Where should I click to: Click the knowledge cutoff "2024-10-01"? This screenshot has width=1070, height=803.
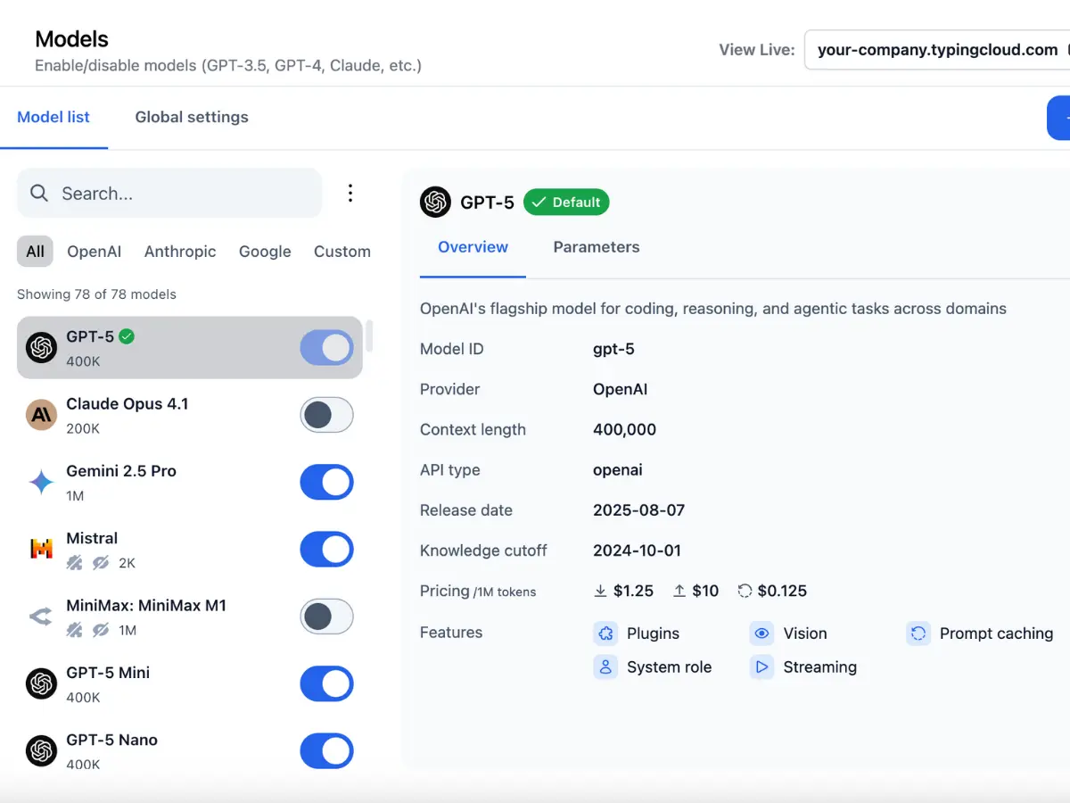click(637, 551)
